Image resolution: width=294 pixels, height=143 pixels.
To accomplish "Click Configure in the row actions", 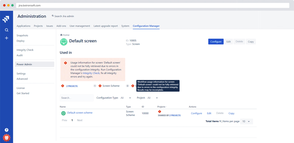I will [197, 113].
